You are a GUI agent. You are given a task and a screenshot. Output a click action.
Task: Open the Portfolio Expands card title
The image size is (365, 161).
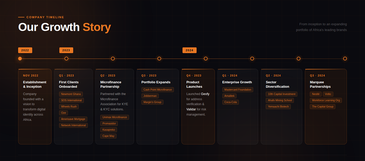pos(156,82)
